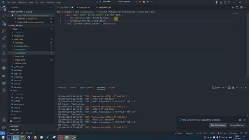Kill terminal with trash icon
This screenshot has width=249, height=140.
tap(233, 87)
